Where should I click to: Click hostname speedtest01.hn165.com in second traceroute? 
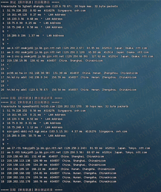[39, 106]
